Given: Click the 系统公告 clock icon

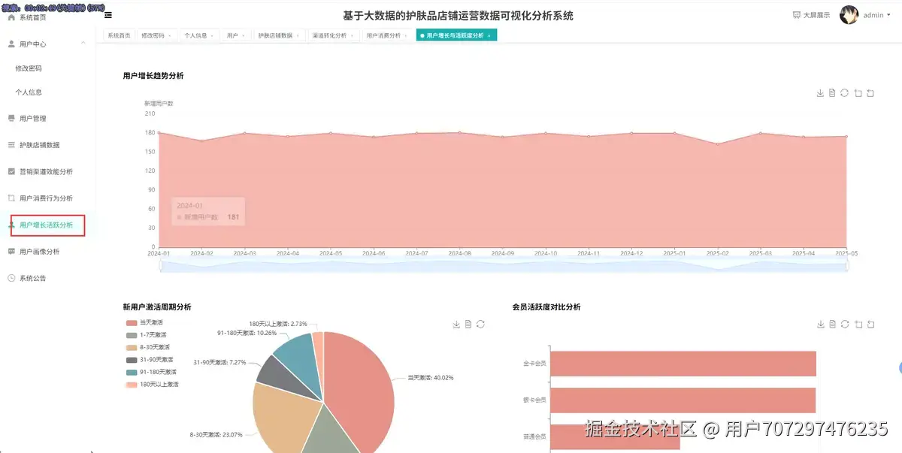Looking at the screenshot, I should (11, 278).
